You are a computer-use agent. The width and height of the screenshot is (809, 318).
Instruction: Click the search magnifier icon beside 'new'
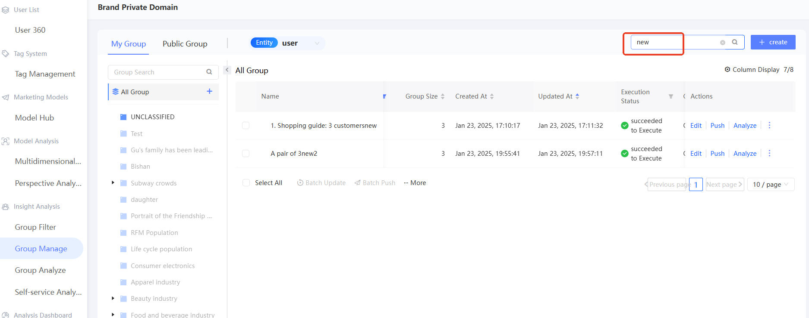tap(735, 42)
